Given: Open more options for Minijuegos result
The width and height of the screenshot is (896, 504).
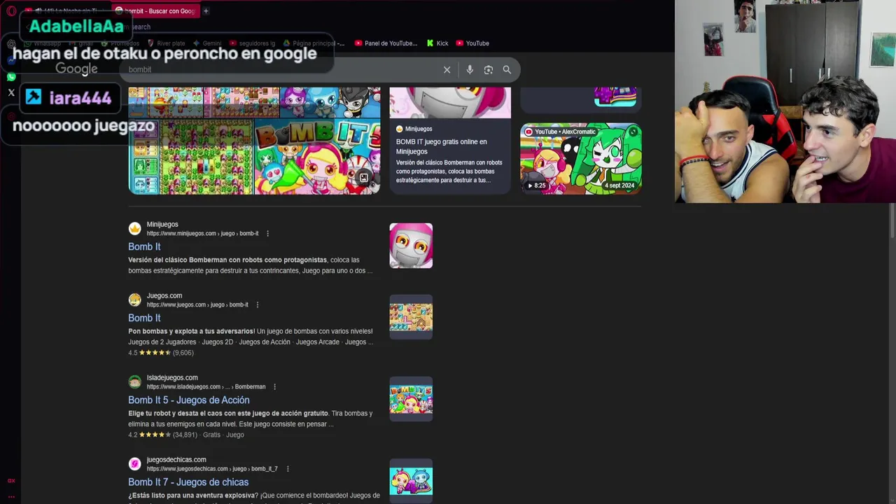Looking at the screenshot, I should 267,234.
